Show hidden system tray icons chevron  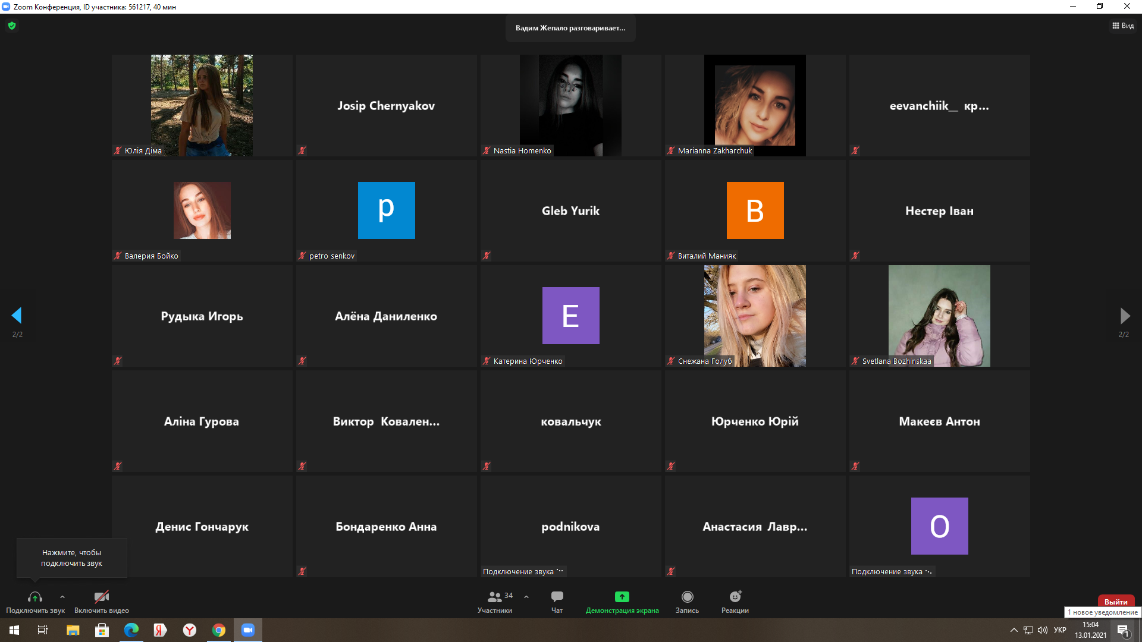1014,630
